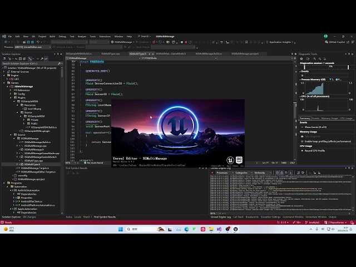Open the Git Changes tab
The image size is (356, 267).
coord(29,217)
